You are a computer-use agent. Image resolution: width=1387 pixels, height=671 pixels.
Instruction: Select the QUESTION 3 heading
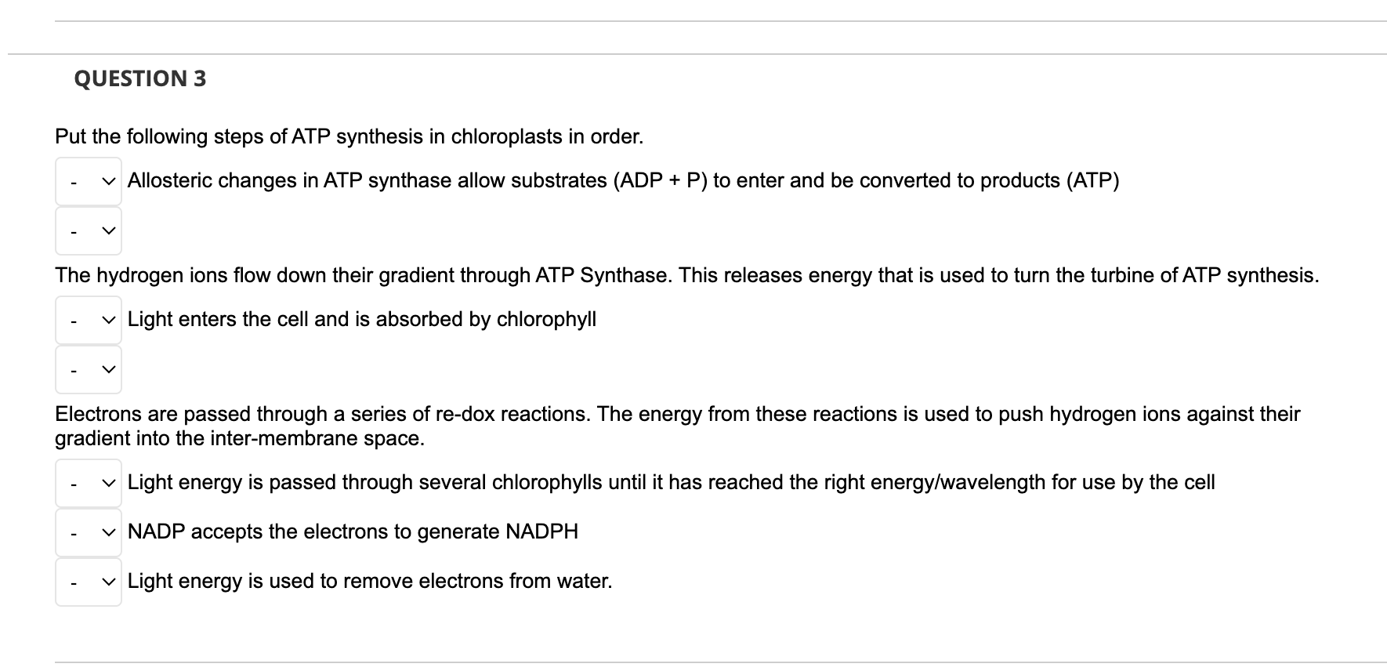pos(140,78)
